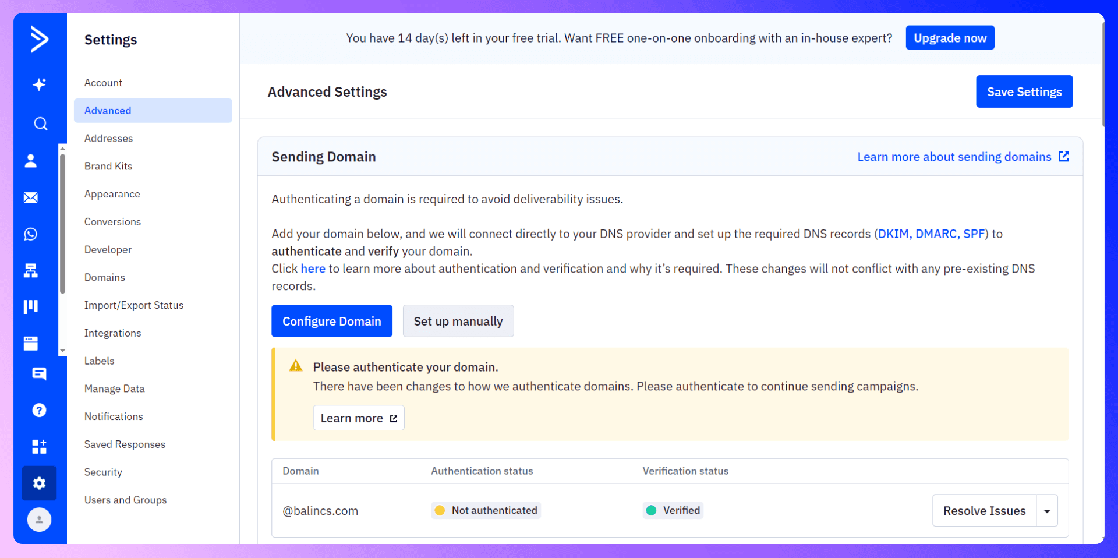Click Learn more button in warning
1118x558 pixels.
click(x=359, y=418)
